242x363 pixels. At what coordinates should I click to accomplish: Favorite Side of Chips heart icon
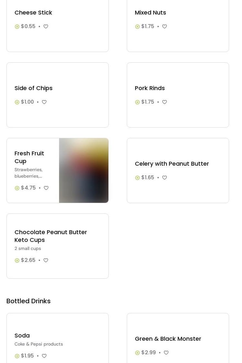point(44,102)
